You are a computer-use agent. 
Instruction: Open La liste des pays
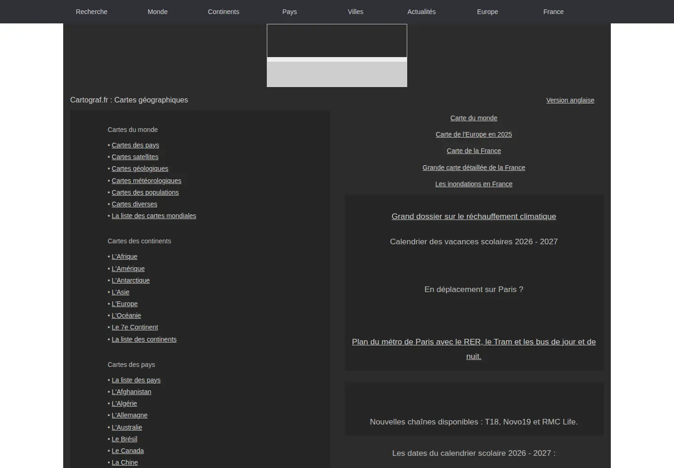click(136, 380)
